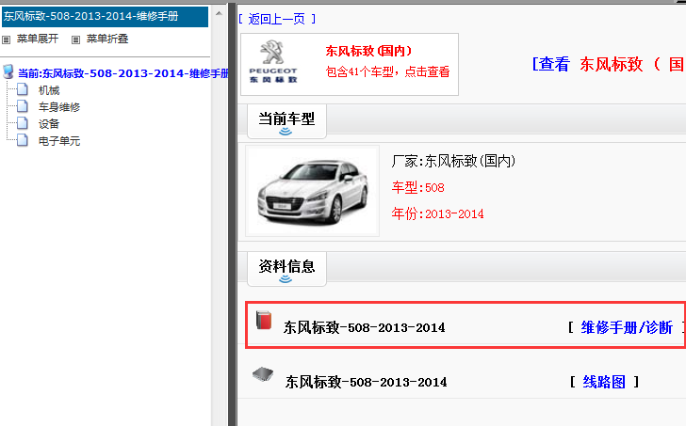This screenshot has height=426, width=686.
Task: Click 包含41个车型，点击查看 text
Action: (387, 71)
